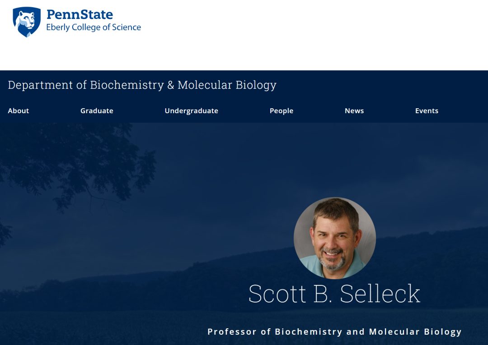
Task: Navigate to the Events page
Action: 427,111
